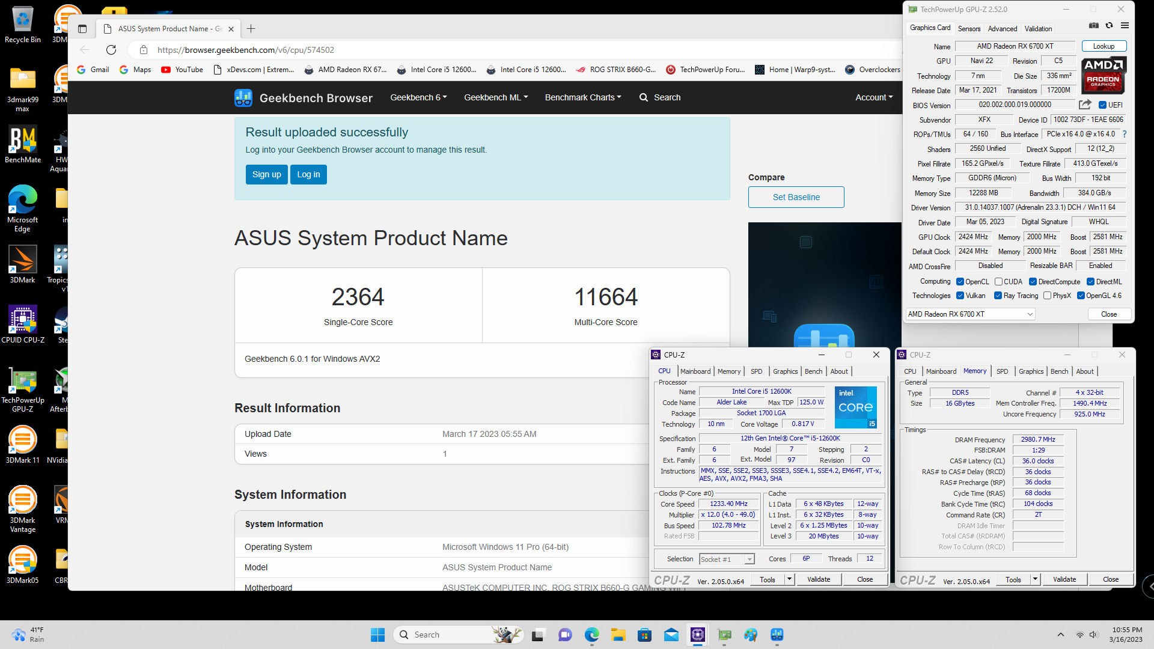Click the Windows Start button on the taskbar

tap(377, 635)
